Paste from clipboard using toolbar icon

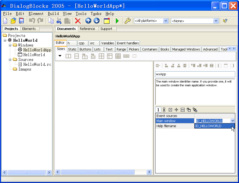pos(67,21)
